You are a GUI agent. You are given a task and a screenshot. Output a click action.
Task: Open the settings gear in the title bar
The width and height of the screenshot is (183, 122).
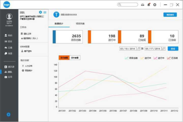click(x=155, y=5)
